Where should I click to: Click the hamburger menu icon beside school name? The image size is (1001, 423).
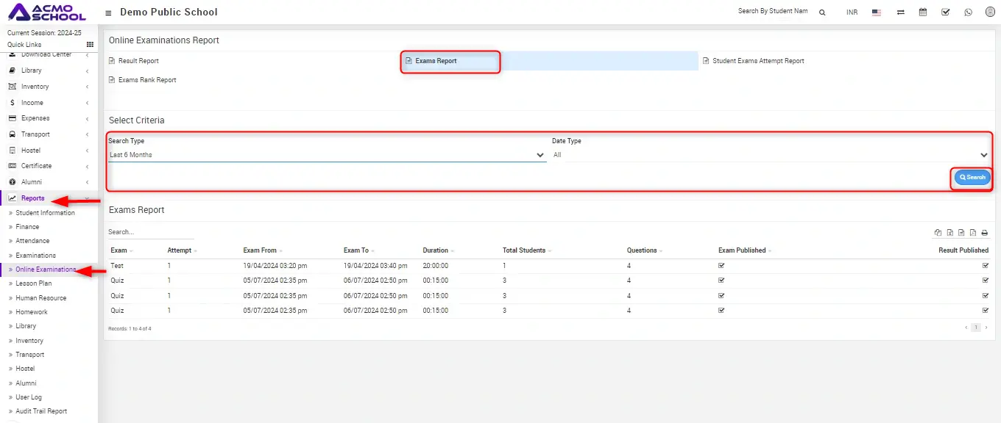(109, 12)
